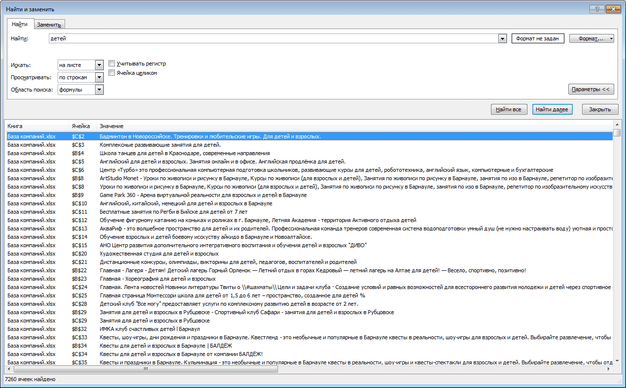
Task: Click the Найти все button
Action: pos(509,109)
